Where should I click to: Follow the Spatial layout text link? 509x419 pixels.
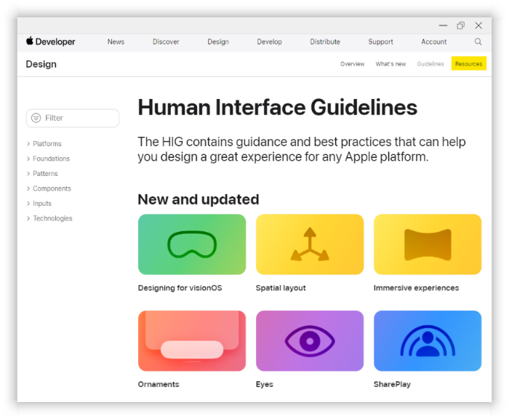click(281, 288)
